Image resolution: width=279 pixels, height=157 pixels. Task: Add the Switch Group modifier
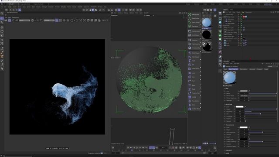point(194,69)
